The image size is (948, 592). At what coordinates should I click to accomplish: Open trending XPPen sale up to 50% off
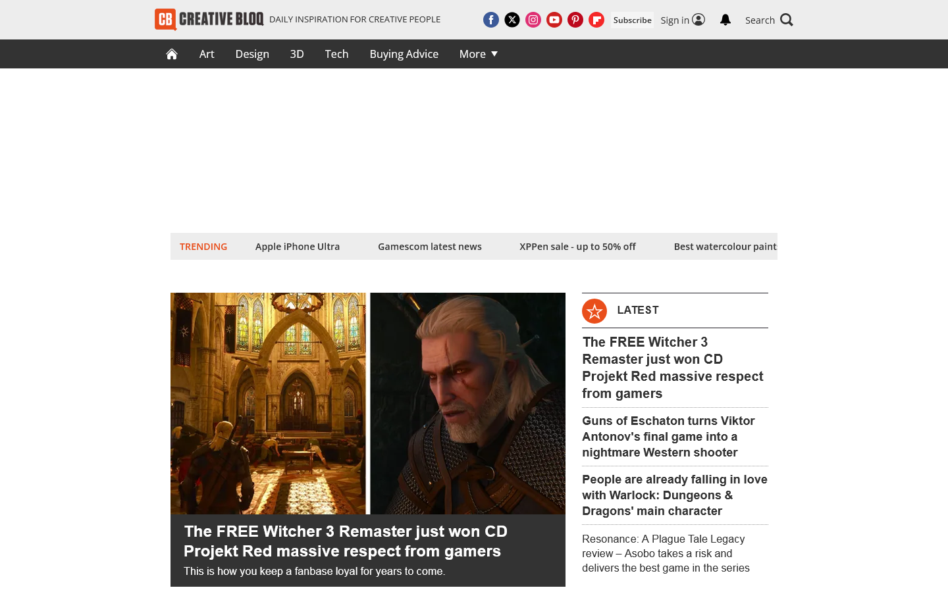[x=577, y=247]
